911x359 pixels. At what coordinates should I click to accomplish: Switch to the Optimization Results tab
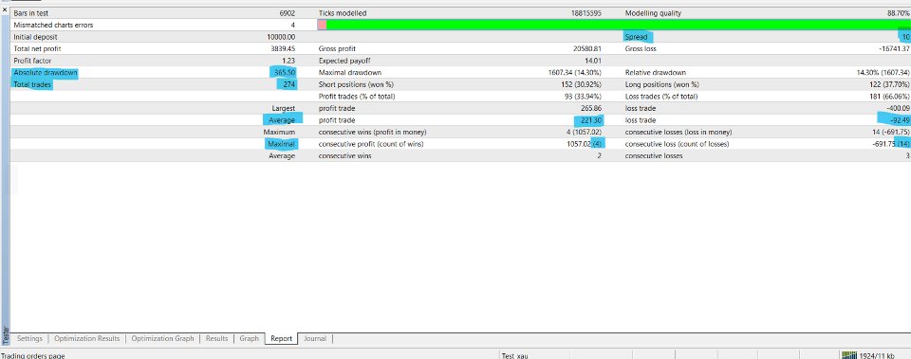click(87, 339)
